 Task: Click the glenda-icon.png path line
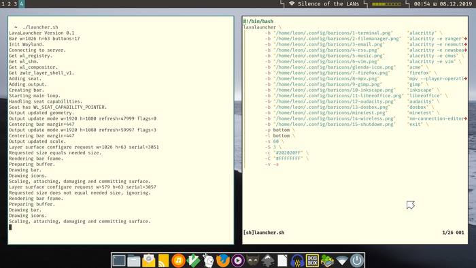pos(335,67)
